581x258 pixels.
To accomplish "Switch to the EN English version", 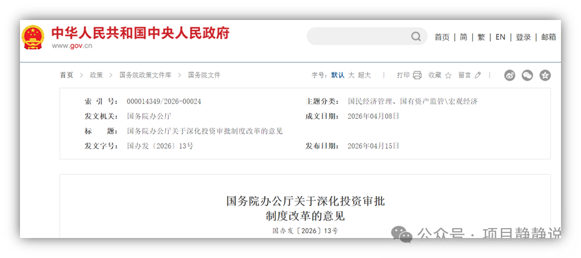I will tap(500, 37).
